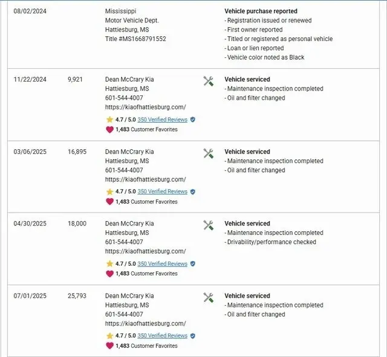Click the star rating icon in 07/01/2025 entry
The width and height of the screenshot is (387, 357).
(109, 336)
